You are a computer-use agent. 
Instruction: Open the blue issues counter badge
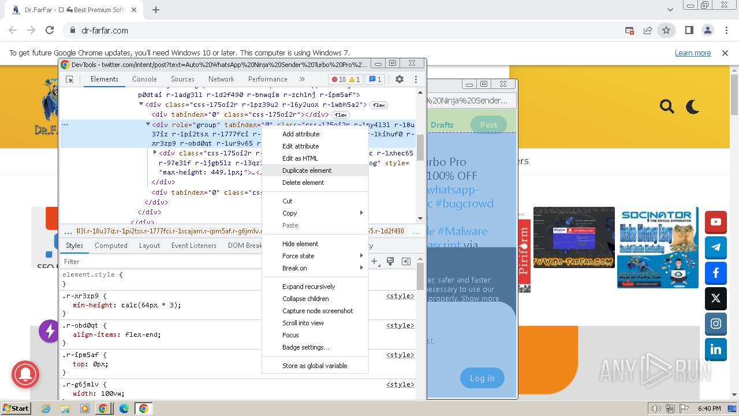point(375,80)
